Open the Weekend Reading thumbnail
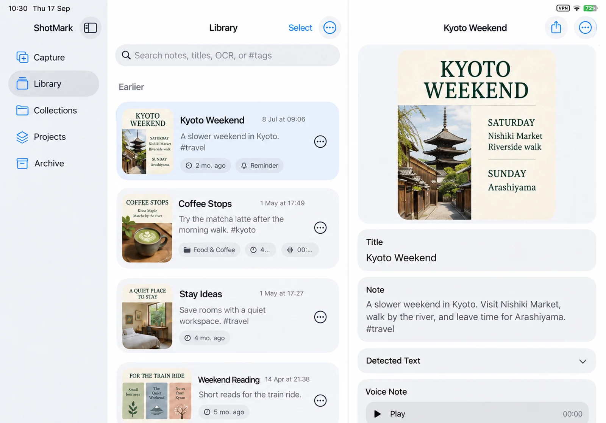 [157, 394]
